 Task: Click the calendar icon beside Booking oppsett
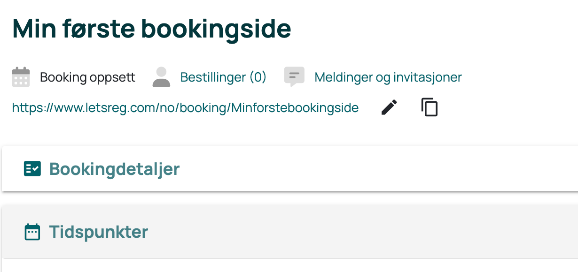[21, 77]
